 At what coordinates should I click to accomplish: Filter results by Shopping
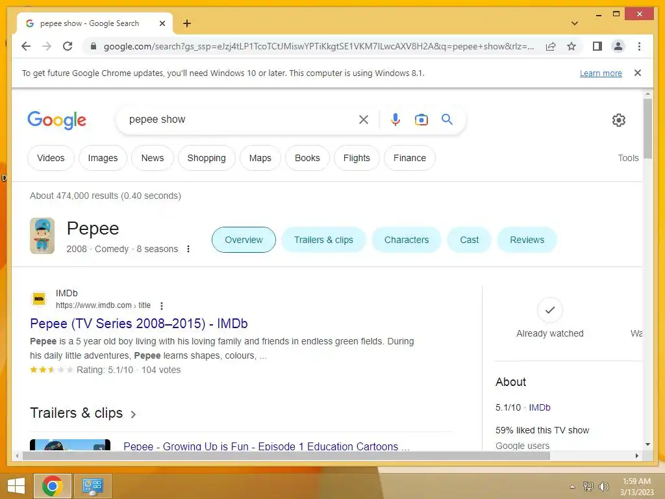click(207, 158)
